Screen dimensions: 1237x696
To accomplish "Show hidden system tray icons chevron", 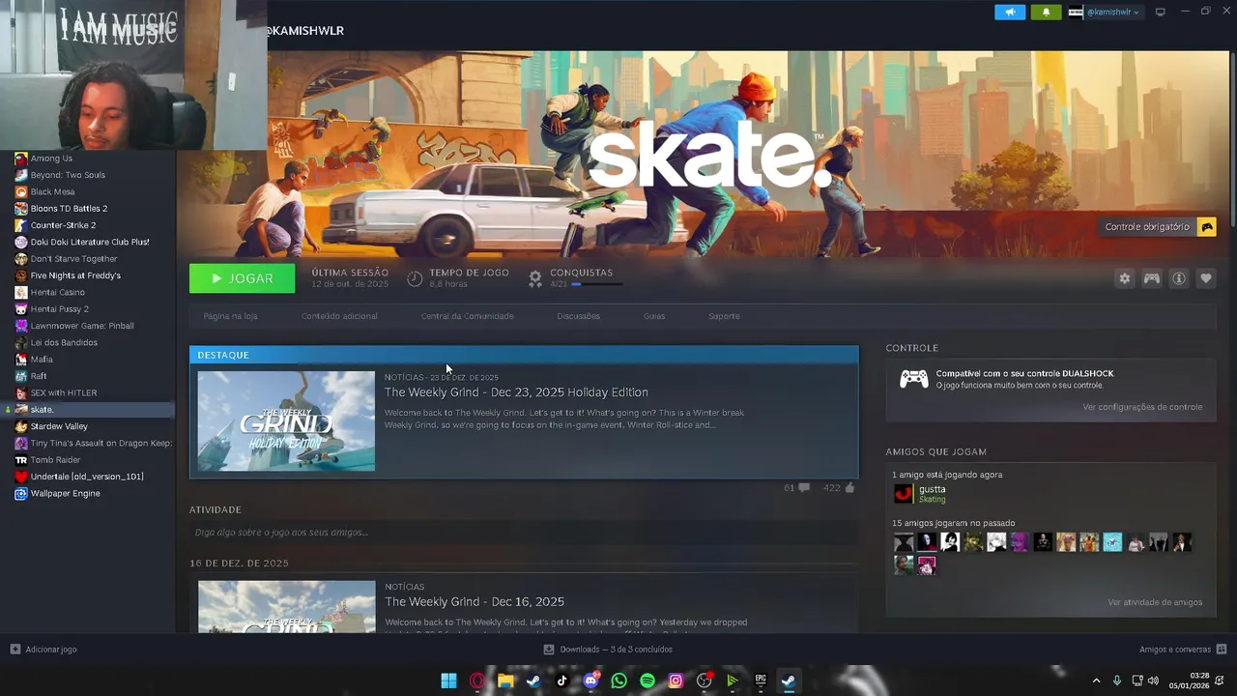I will pos(1096,681).
